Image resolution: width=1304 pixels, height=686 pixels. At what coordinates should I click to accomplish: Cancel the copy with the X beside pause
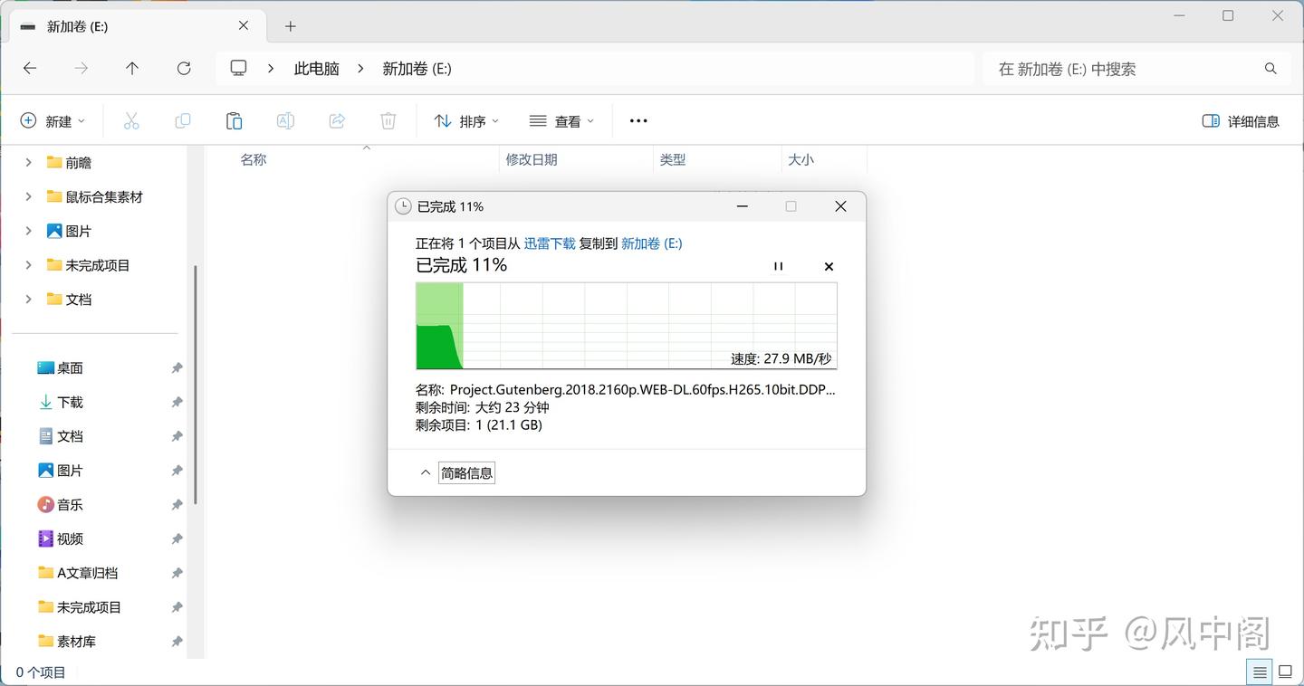[829, 266]
